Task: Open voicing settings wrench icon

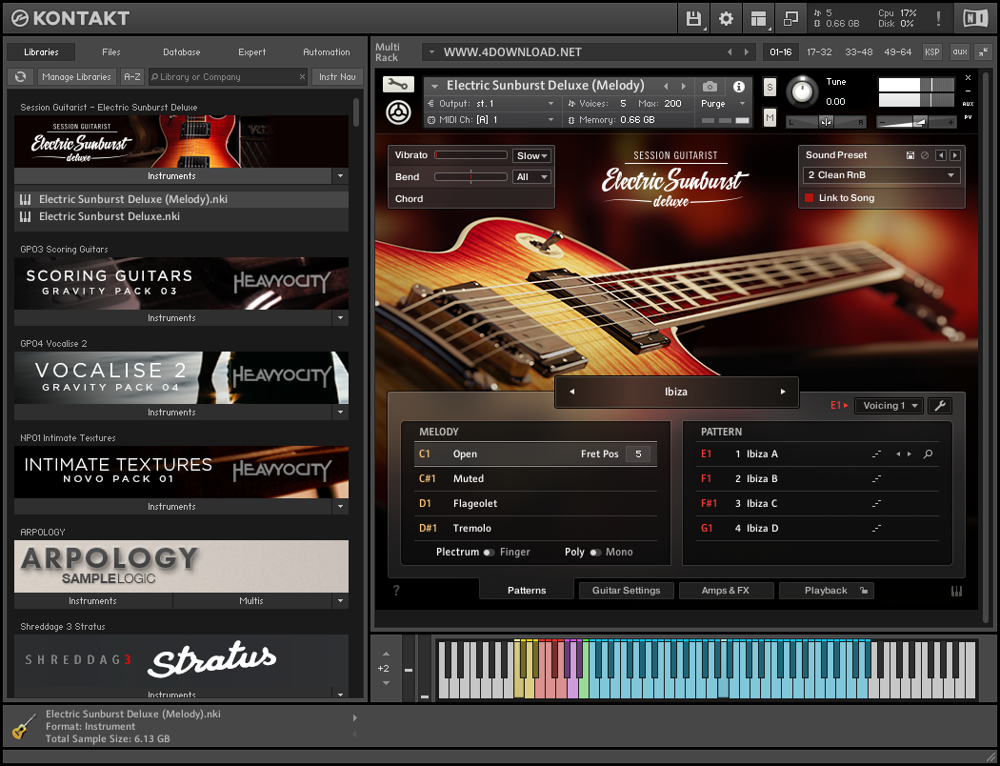Action: 939,406
